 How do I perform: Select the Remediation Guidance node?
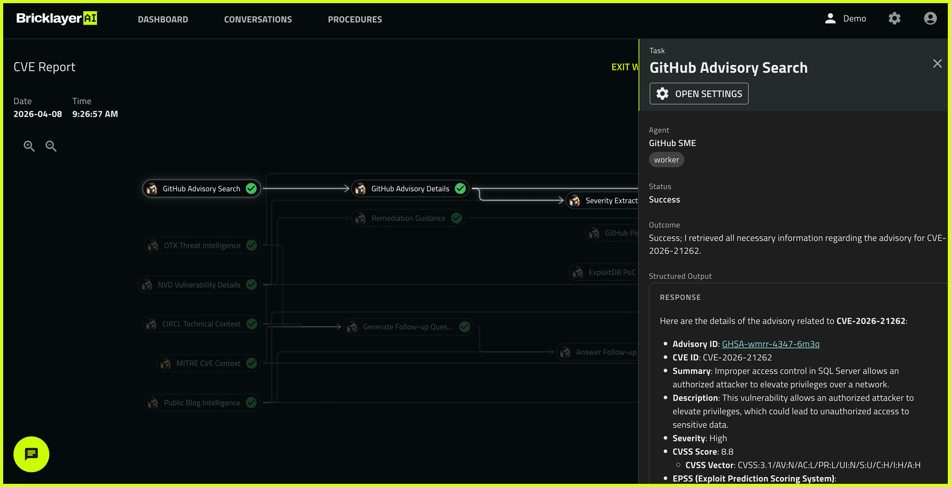(x=408, y=218)
